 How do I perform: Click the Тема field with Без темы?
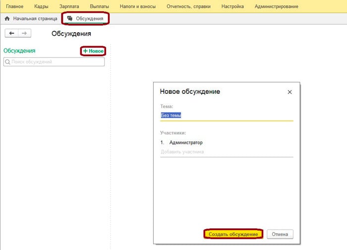(x=226, y=115)
